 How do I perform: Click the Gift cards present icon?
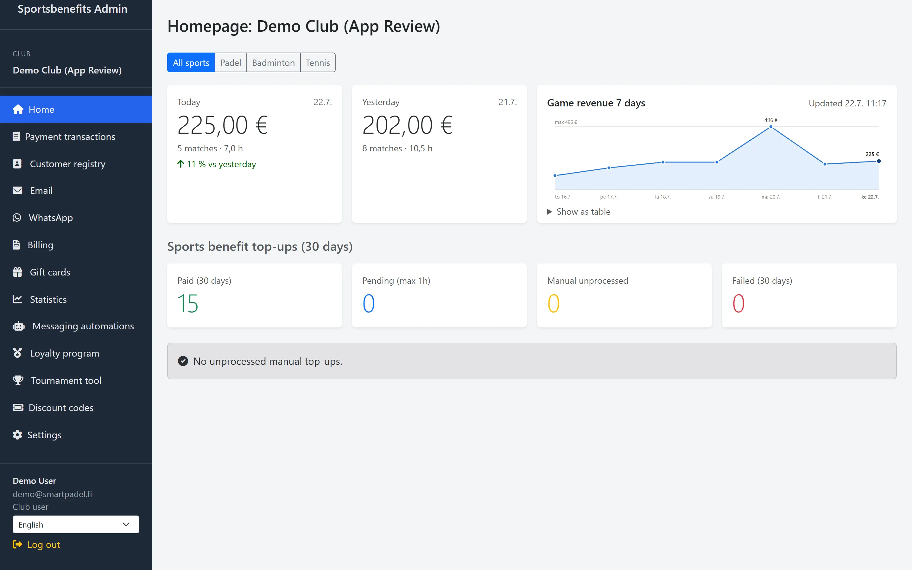[x=17, y=272]
